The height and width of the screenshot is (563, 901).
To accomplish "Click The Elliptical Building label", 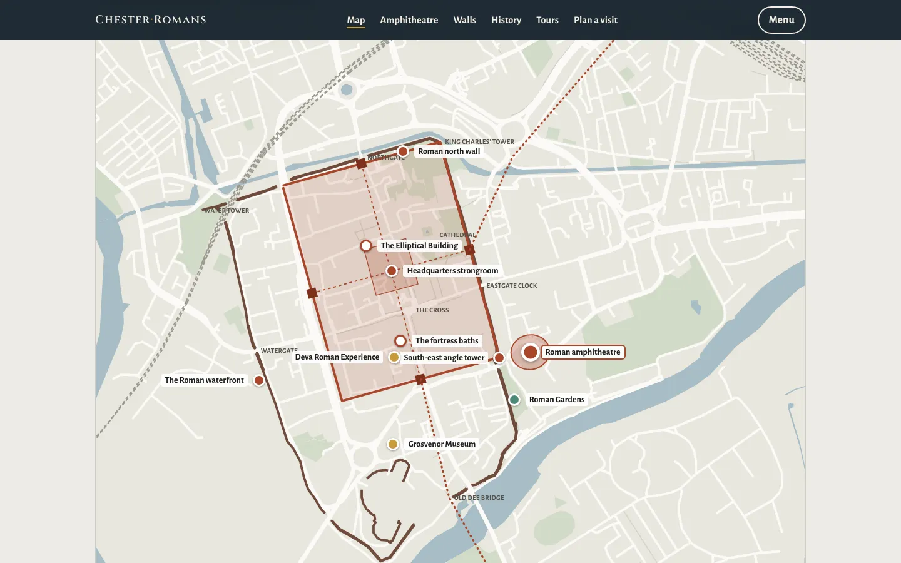I will (419, 246).
